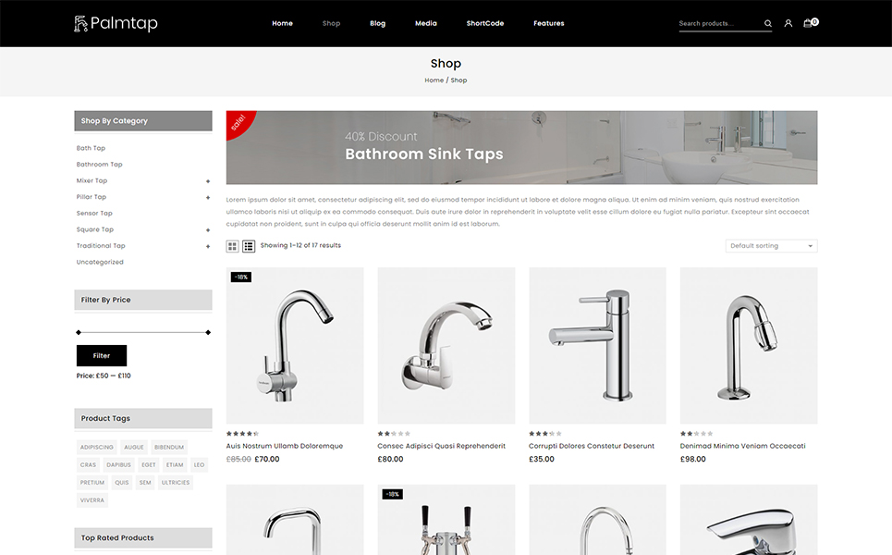Click the Home breadcrumb link
Screen dimensions: 892x555
pos(434,80)
